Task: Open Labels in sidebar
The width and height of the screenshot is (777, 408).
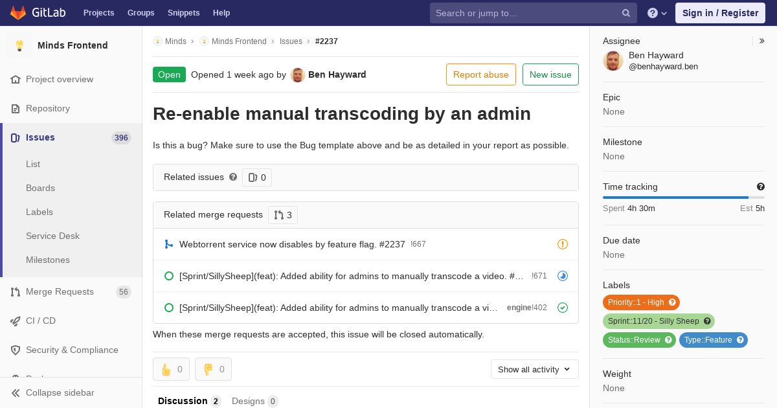Action: [39, 212]
